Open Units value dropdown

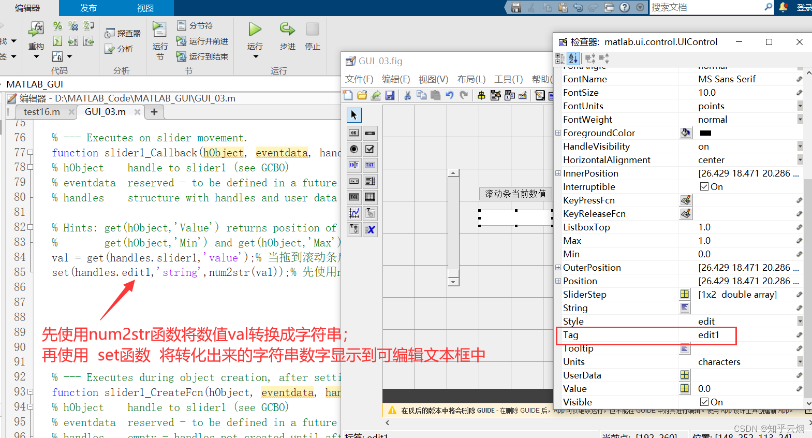pos(800,361)
